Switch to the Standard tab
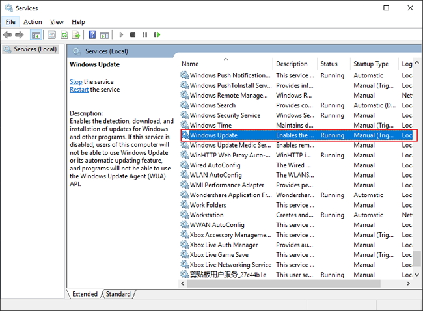Image resolution: width=423 pixels, height=311 pixels. [x=118, y=294]
